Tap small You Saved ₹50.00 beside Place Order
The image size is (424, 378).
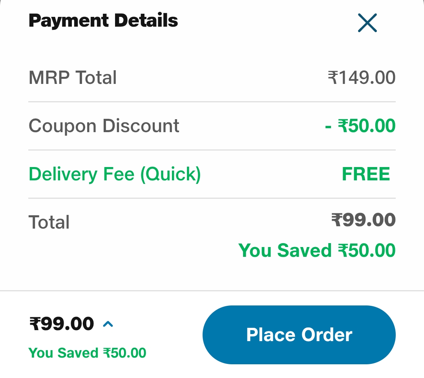pyautogui.click(x=87, y=353)
